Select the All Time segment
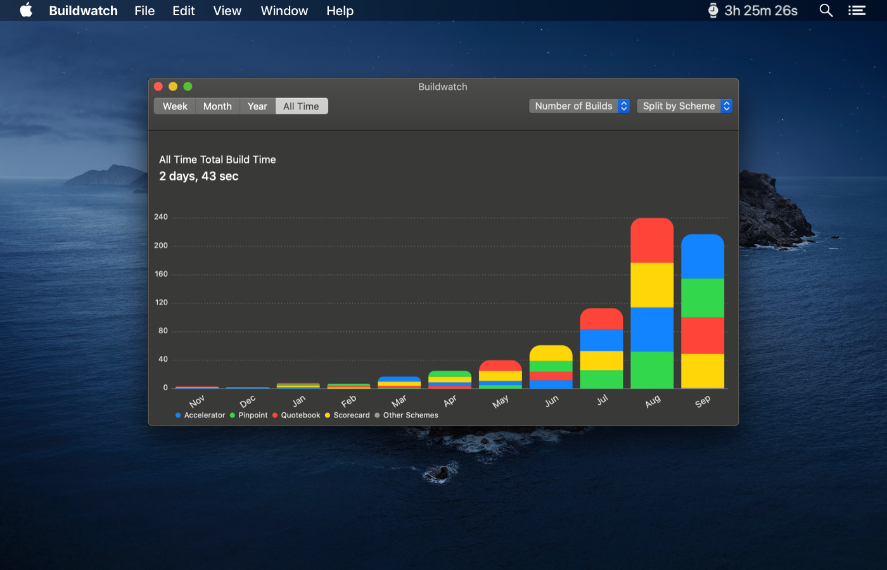This screenshot has width=887, height=570. click(x=301, y=106)
